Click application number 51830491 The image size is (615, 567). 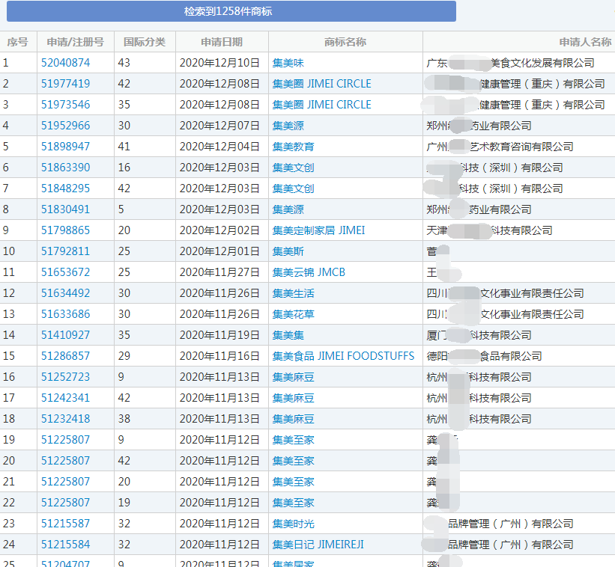(x=65, y=209)
